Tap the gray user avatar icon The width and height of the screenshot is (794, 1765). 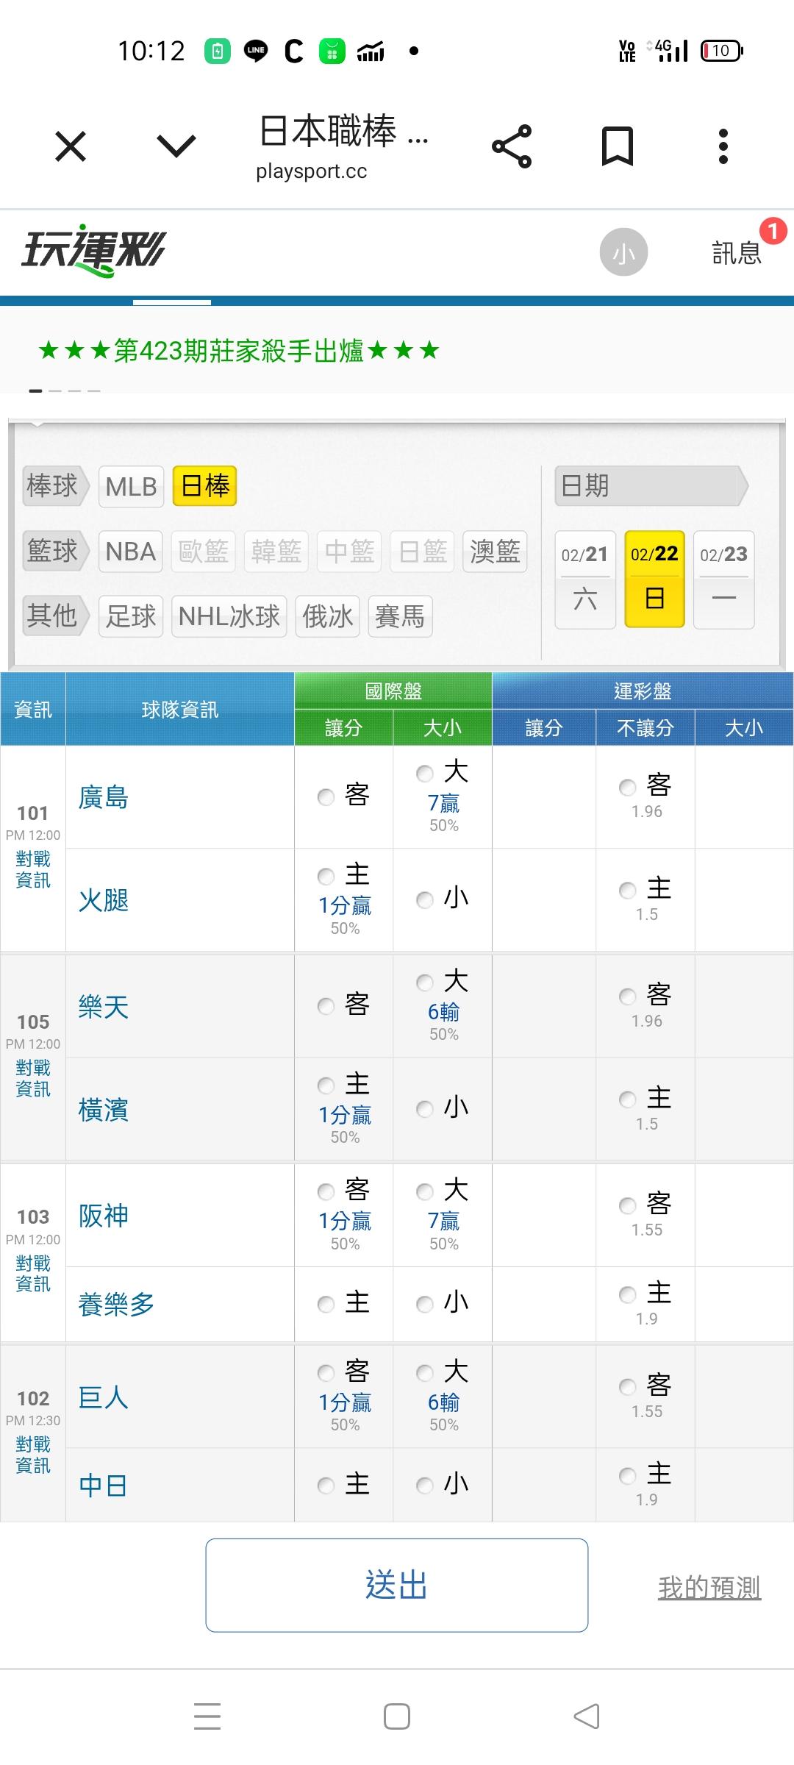point(623,252)
